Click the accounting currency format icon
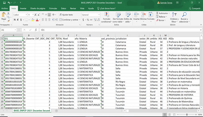This screenshot has height=117, width=203. (x=83, y=20)
